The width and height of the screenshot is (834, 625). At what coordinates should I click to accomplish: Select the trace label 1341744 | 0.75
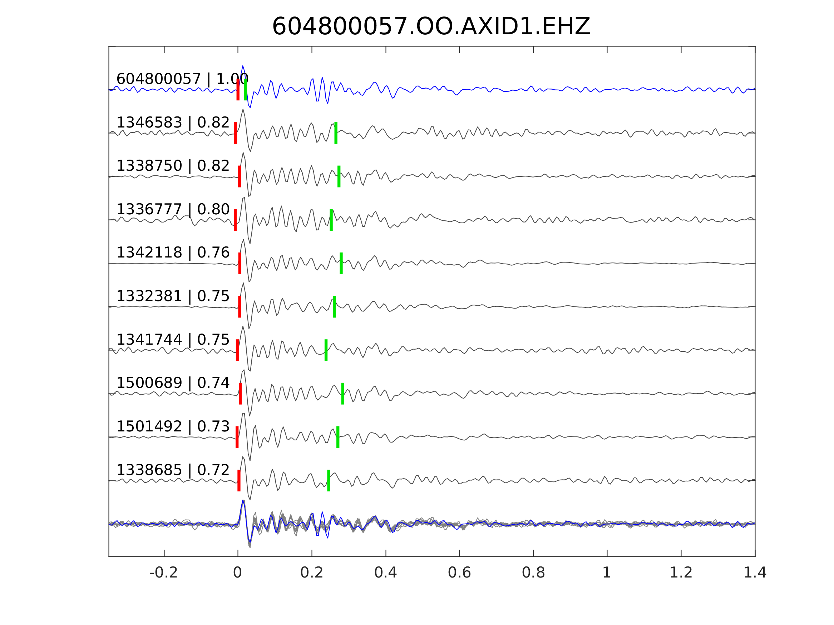(173, 339)
